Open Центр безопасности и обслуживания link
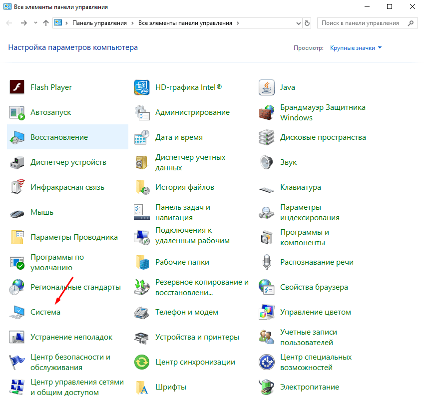The width and height of the screenshot is (424, 417). pyautogui.click(x=70, y=362)
